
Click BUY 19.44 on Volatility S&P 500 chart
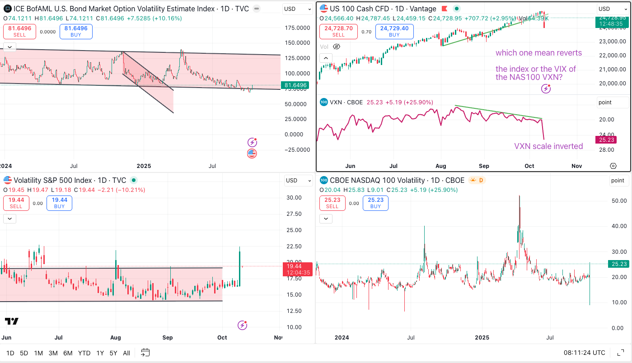click(x=60, y=203)
